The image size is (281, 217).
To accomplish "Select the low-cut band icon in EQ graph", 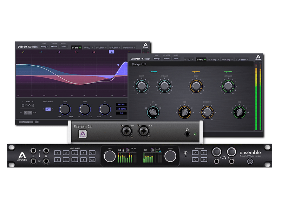I will [x=24, y=52].
